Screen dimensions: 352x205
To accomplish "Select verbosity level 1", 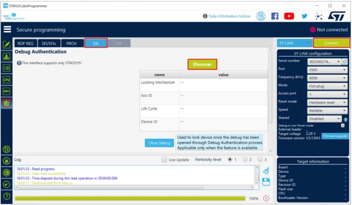I will [230, 159].
